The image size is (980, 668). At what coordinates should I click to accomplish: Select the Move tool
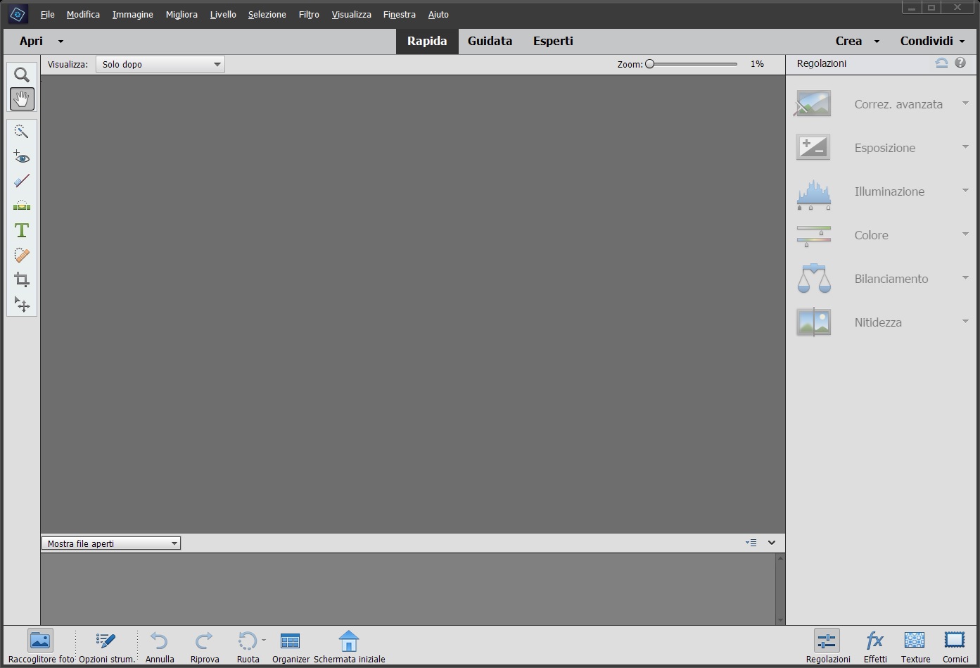(22, 304)
